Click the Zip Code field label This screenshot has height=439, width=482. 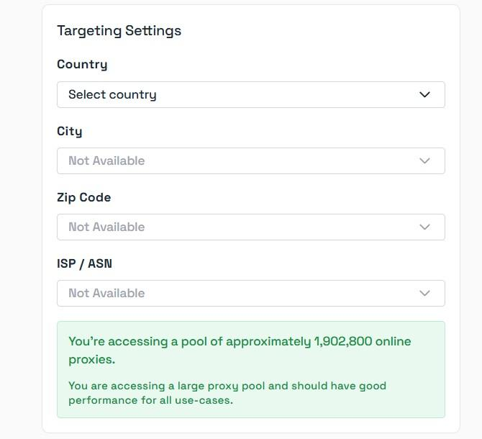coord(83,197)
